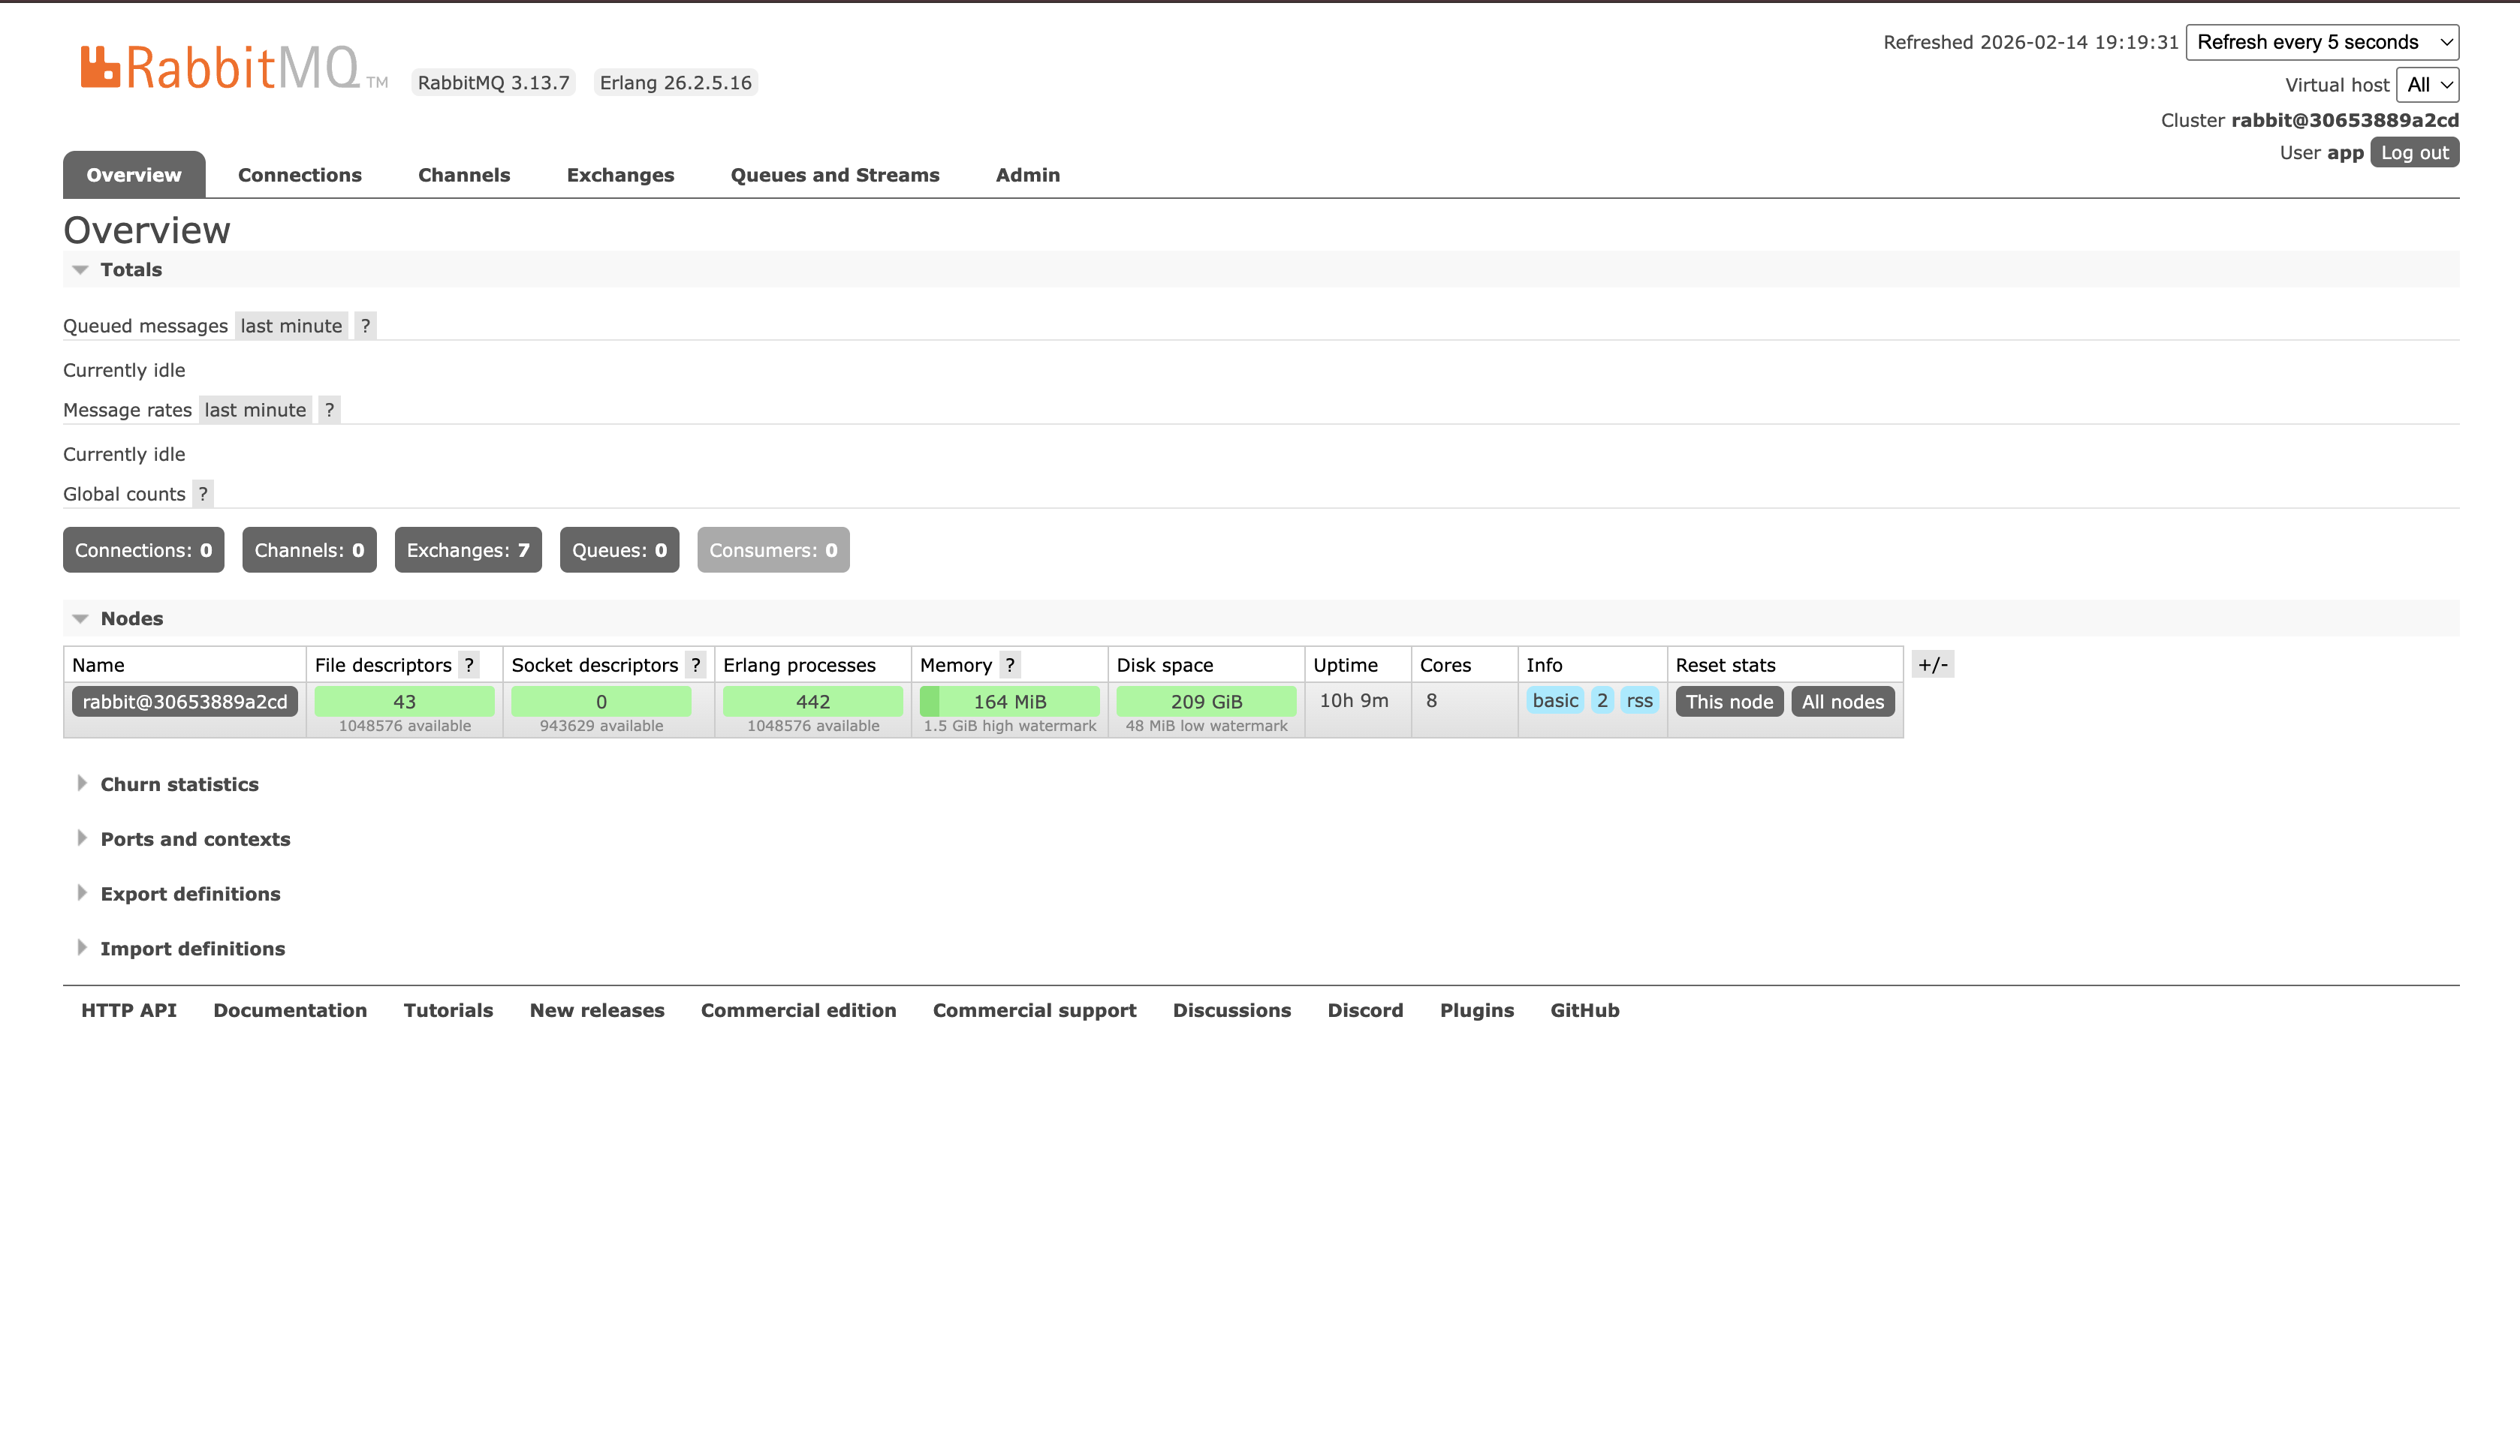This screenshot has height=1456, width=2520.
Task: Click help icon beside Message rates
Action: click(329, 410)
